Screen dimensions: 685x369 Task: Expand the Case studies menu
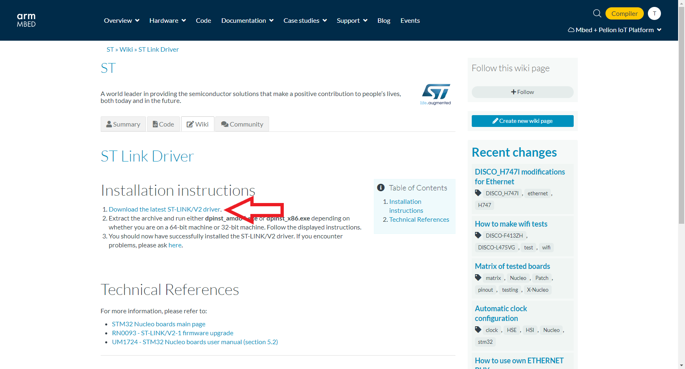coord(305,20)
